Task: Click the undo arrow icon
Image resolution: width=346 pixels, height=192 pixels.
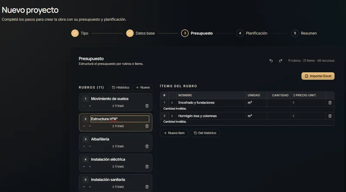Action: click(271, 60)
